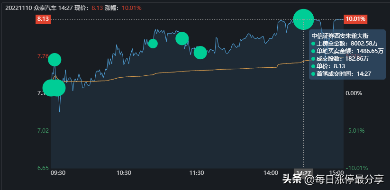This screenshot has width=390, height=190.
Task: Click the red 8.13 price tag on the left axis
Action: (x=43, y=19)
